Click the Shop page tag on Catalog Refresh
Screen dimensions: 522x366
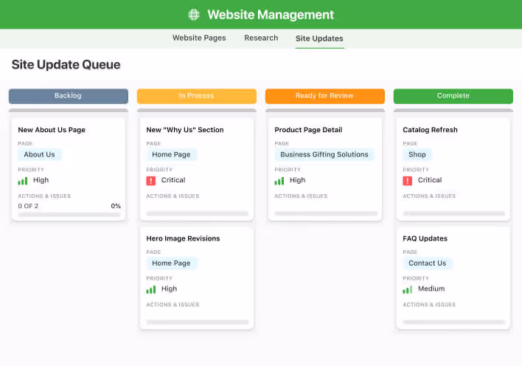pos(417,155)
